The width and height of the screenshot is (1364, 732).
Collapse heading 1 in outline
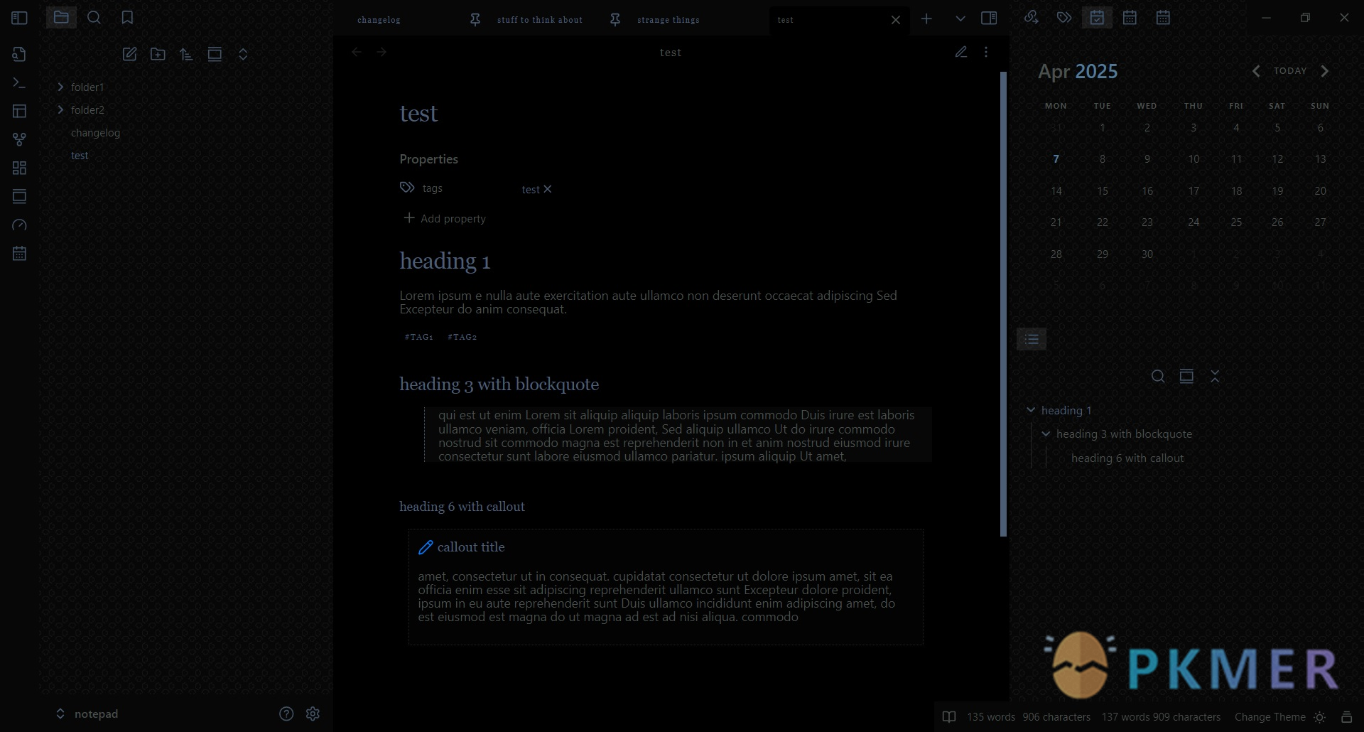(1031, 410)
